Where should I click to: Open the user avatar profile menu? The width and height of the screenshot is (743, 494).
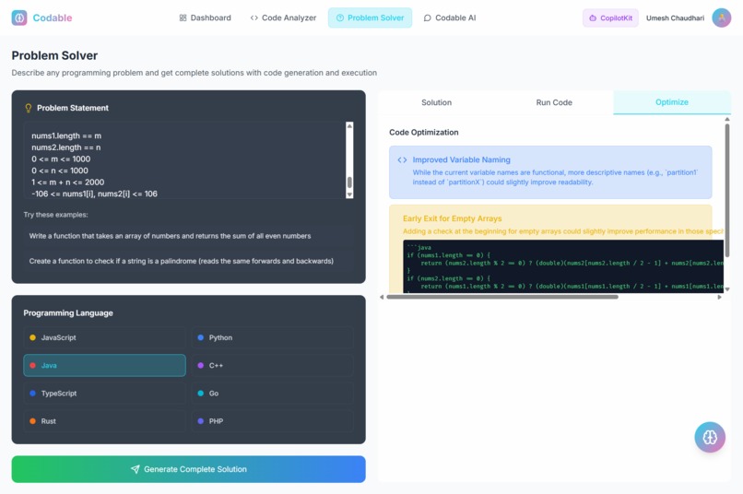pyautogui.click(x=721, y=18)
